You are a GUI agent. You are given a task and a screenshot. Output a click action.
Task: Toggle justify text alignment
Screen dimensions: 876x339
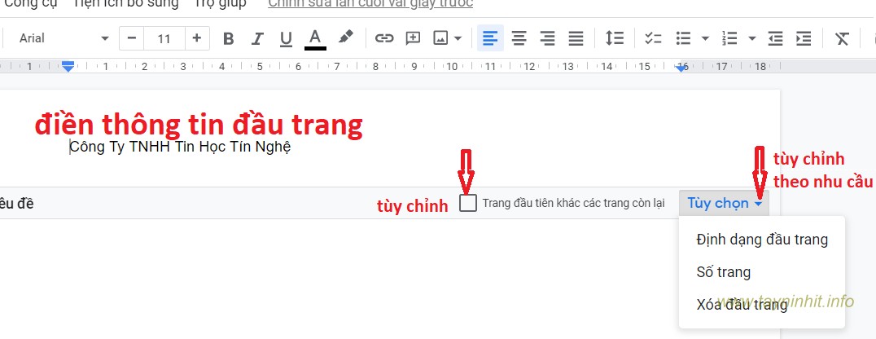tap(576, 38)
